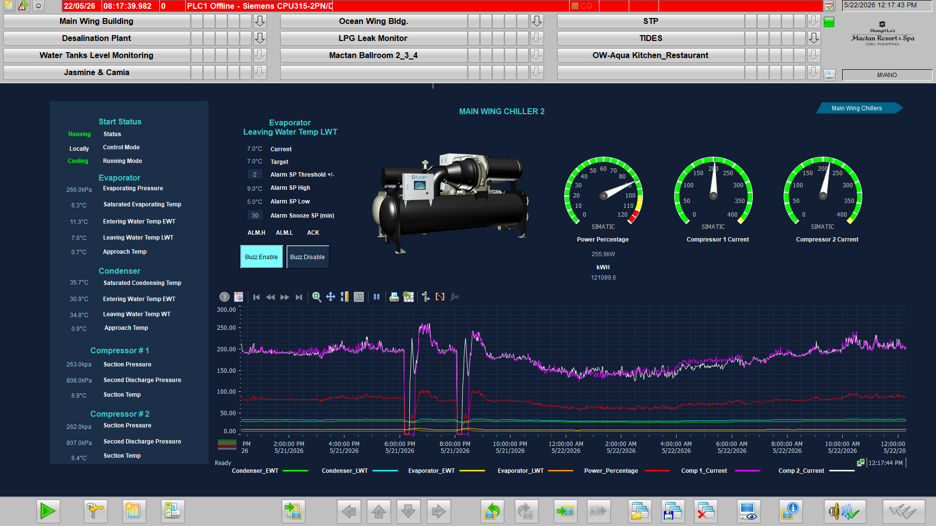The width and height of the screenshot is (936, 526).
Task: Expand Ocean Wing Bldg. dropdown arrow
Action: click(537, 21)
